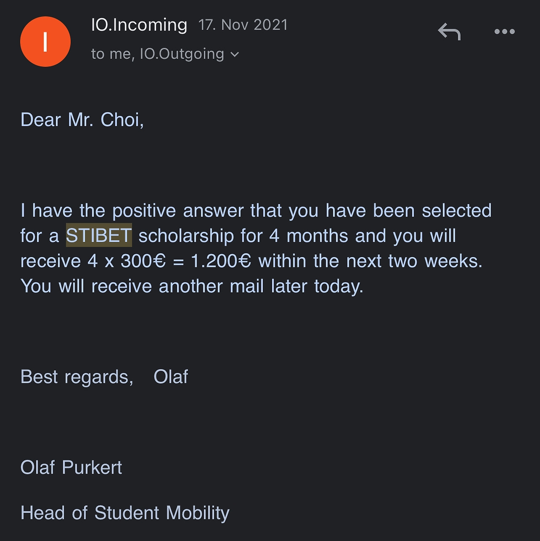Click the word "scholarship" in the message

point(186,236)
